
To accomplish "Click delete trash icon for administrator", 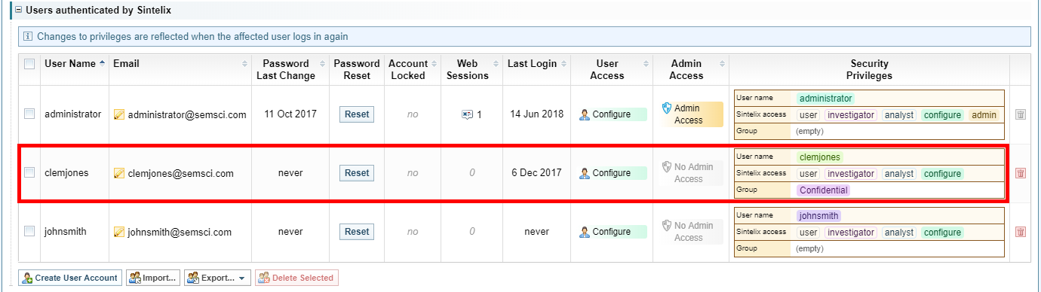I will pos(1021,114).
